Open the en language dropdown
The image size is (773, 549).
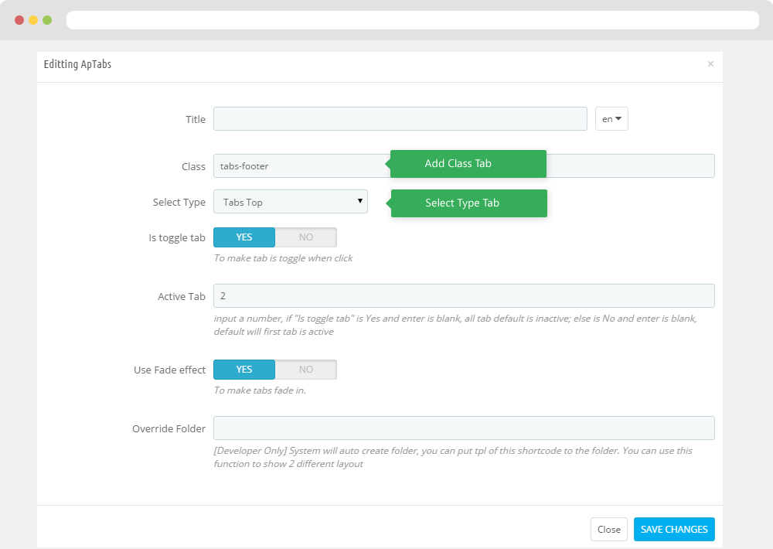[611, 119]
